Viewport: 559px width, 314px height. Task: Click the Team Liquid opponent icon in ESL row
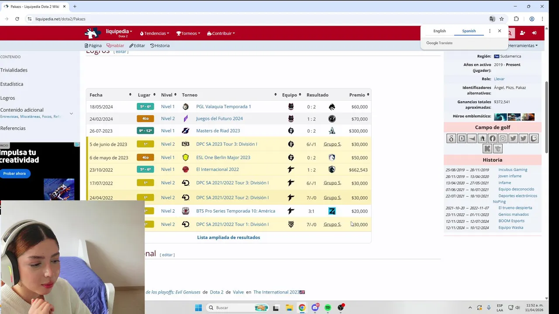click(x=332, y=157)
